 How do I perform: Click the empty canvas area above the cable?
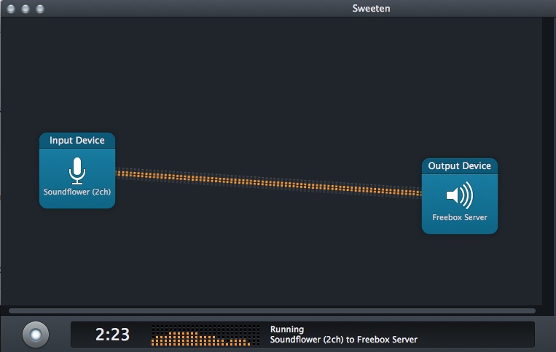[270, 87]
